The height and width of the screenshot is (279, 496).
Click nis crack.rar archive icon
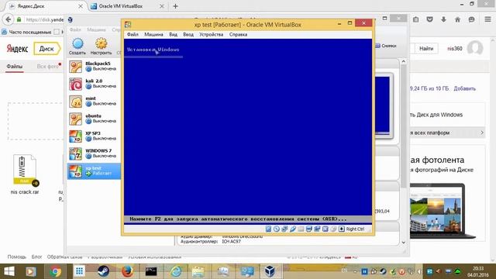click(24, 170)
